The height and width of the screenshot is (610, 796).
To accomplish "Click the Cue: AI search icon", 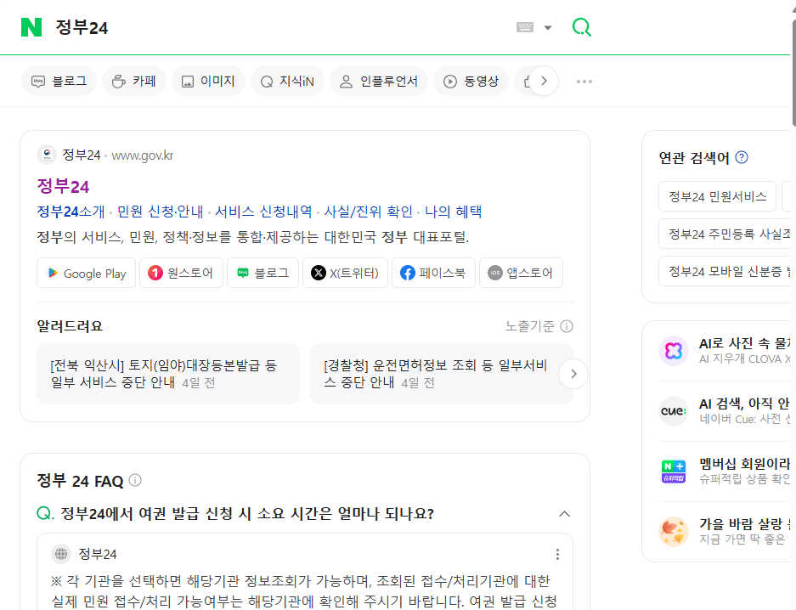I will 673,410.
